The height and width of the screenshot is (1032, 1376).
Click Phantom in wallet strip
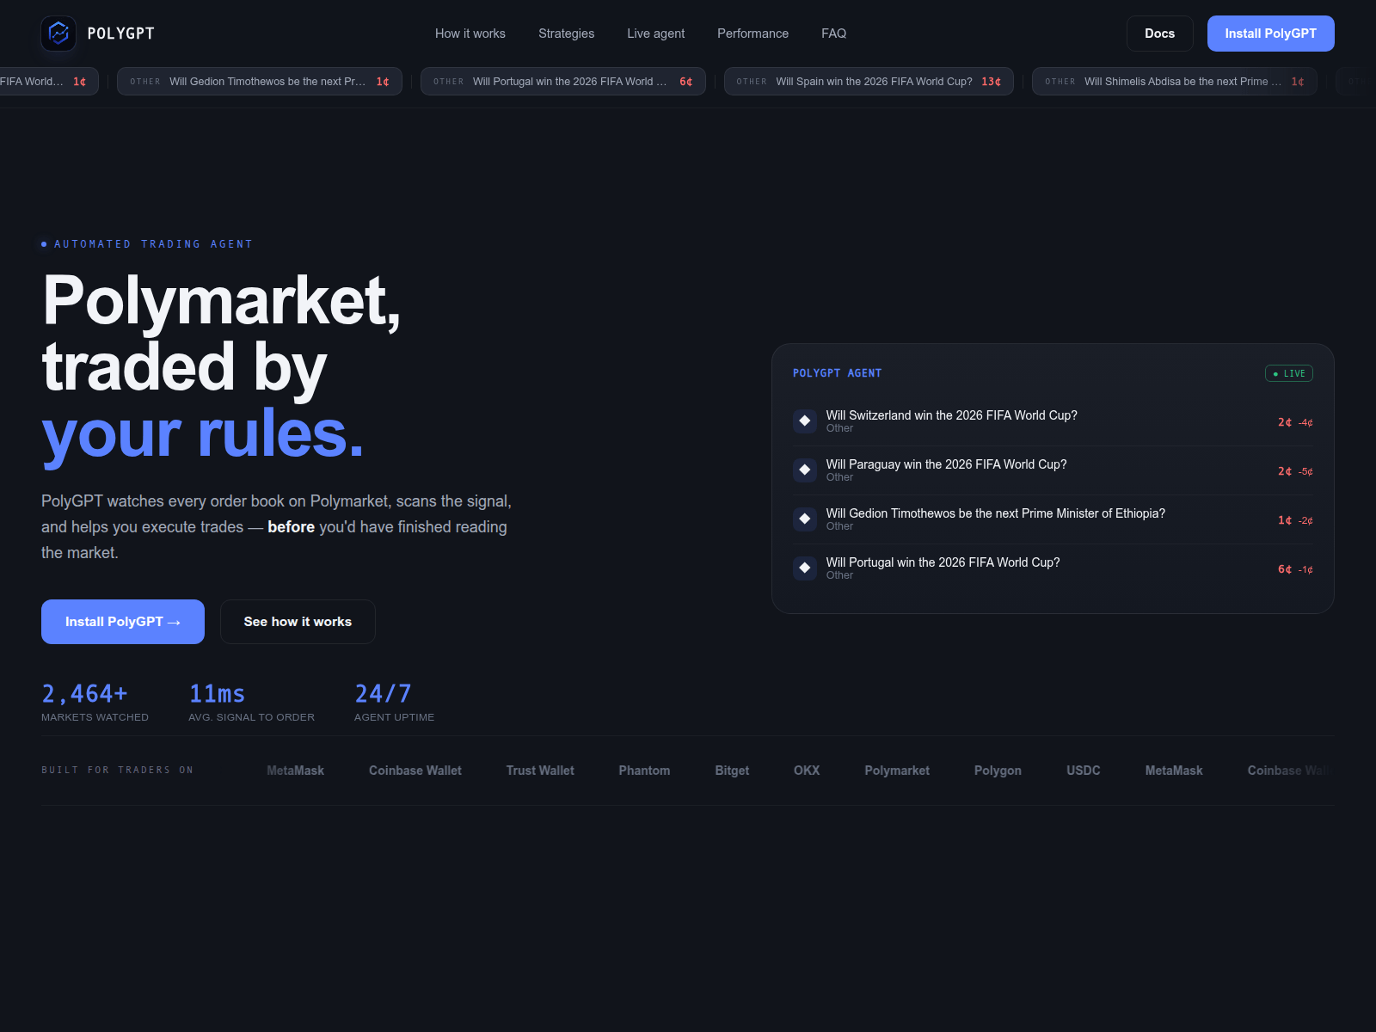[x=644, y=771]
